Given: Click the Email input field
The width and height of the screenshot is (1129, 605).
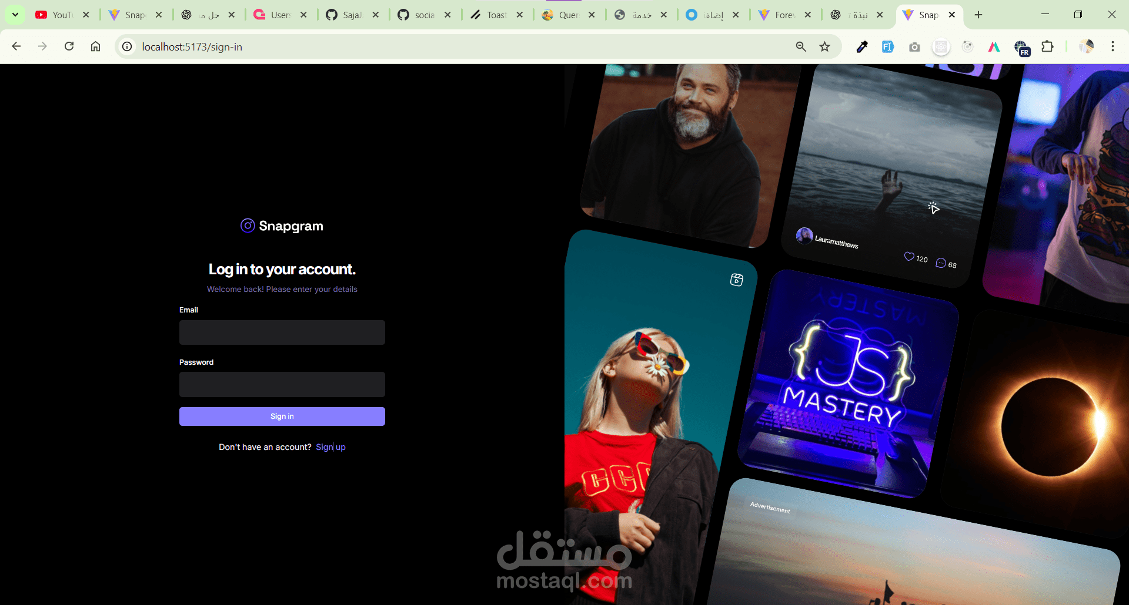Looking at the screenshot, I should coord(282,332).
